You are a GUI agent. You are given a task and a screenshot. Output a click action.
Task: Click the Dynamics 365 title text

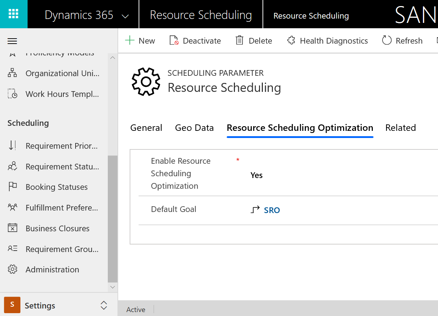pyautogui.click(x=79, y=15)
